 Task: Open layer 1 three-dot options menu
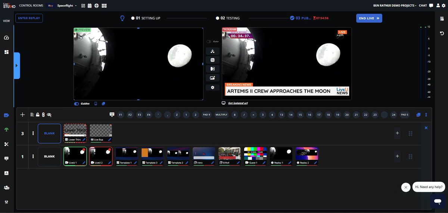tap(32, 156)
